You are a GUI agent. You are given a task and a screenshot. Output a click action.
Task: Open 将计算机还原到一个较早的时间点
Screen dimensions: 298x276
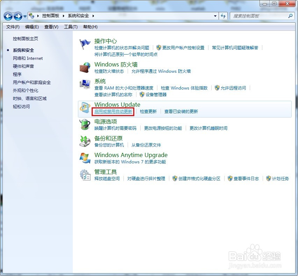126,55
